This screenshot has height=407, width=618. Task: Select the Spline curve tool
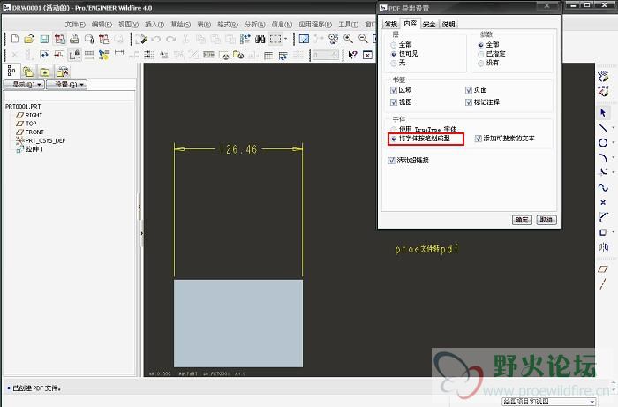[603, 187]
